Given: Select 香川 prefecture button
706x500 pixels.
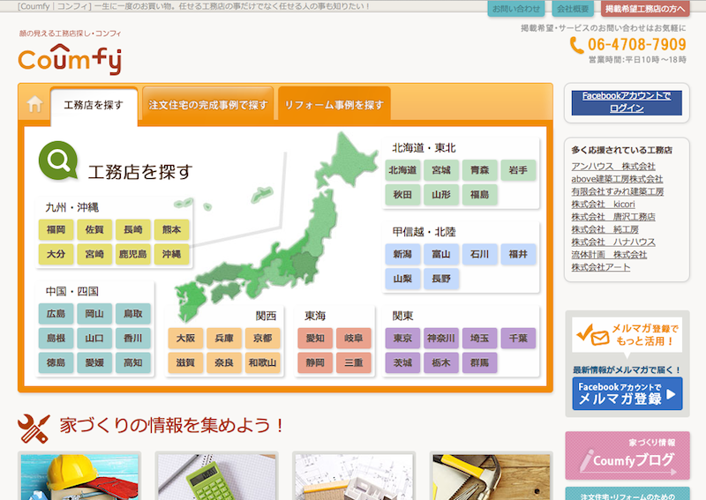Looking at the screenshot, I should coord(133,338).
